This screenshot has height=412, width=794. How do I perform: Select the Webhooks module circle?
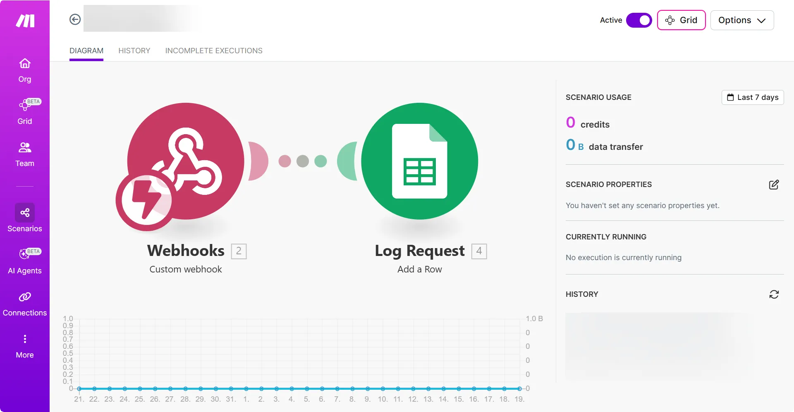[186, 161]
